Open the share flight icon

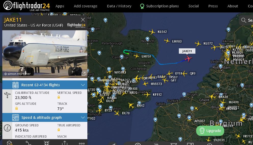(x=65, y=143)
